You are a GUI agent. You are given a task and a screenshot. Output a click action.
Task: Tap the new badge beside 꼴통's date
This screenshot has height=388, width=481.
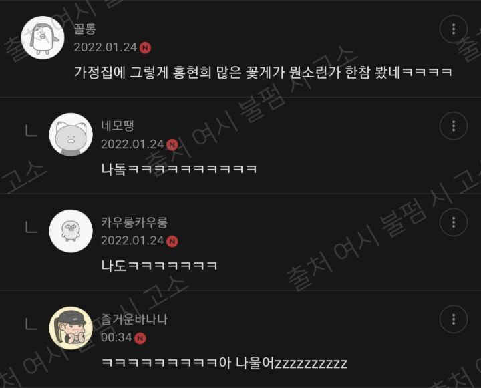pos(145,48)
